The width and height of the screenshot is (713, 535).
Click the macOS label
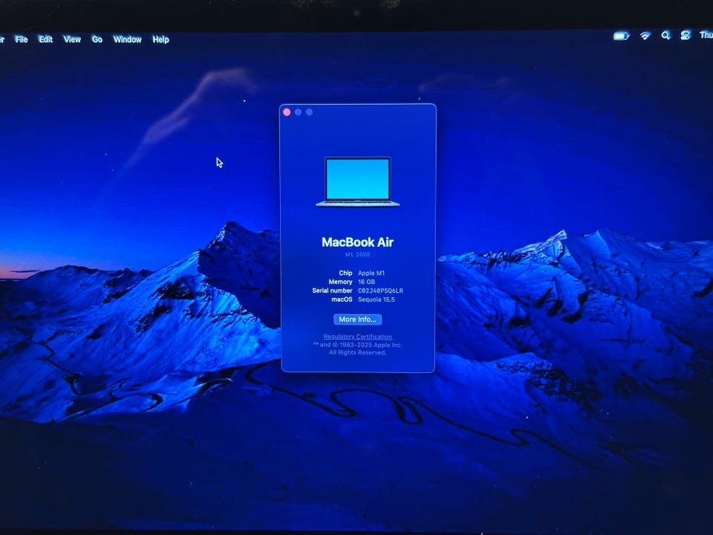click(342, 299)
